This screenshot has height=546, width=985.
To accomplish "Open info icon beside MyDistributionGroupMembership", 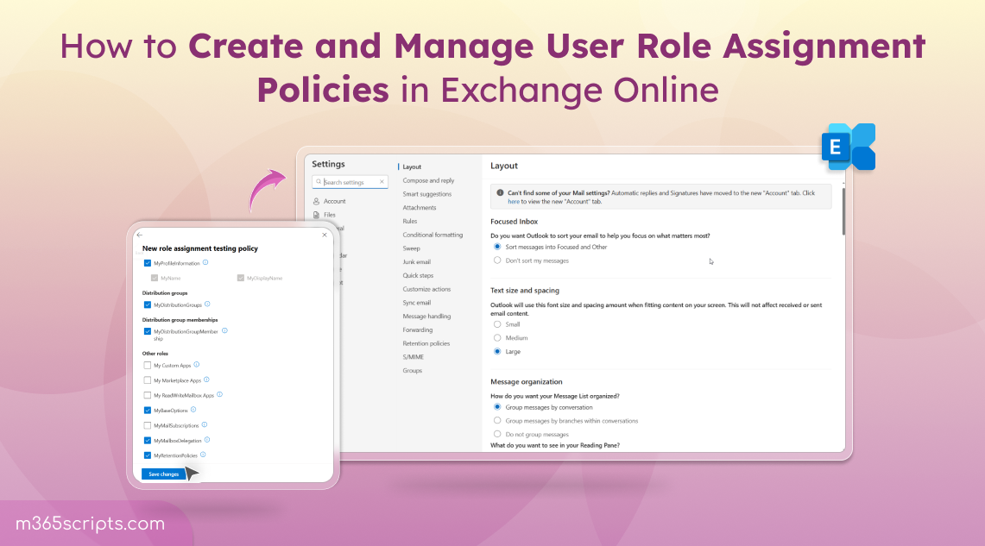I will pos(225,330).
